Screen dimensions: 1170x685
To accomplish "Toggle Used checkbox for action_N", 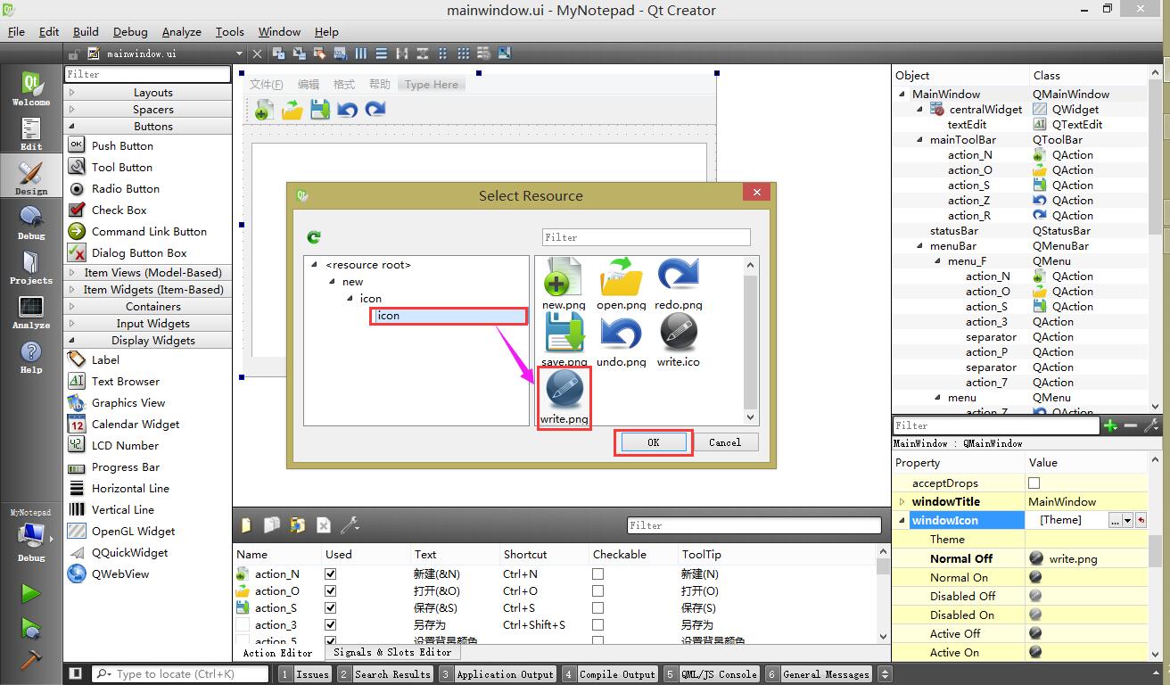I will [x=331, y=574].
